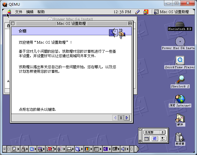Open the AppleTalk computer module in Control Strip
This screenshot has height=155, width=197.
(15, 149)
